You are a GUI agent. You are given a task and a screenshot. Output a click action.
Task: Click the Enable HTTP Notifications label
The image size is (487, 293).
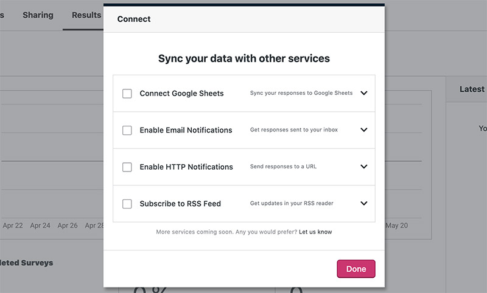(x=186, y=167)
